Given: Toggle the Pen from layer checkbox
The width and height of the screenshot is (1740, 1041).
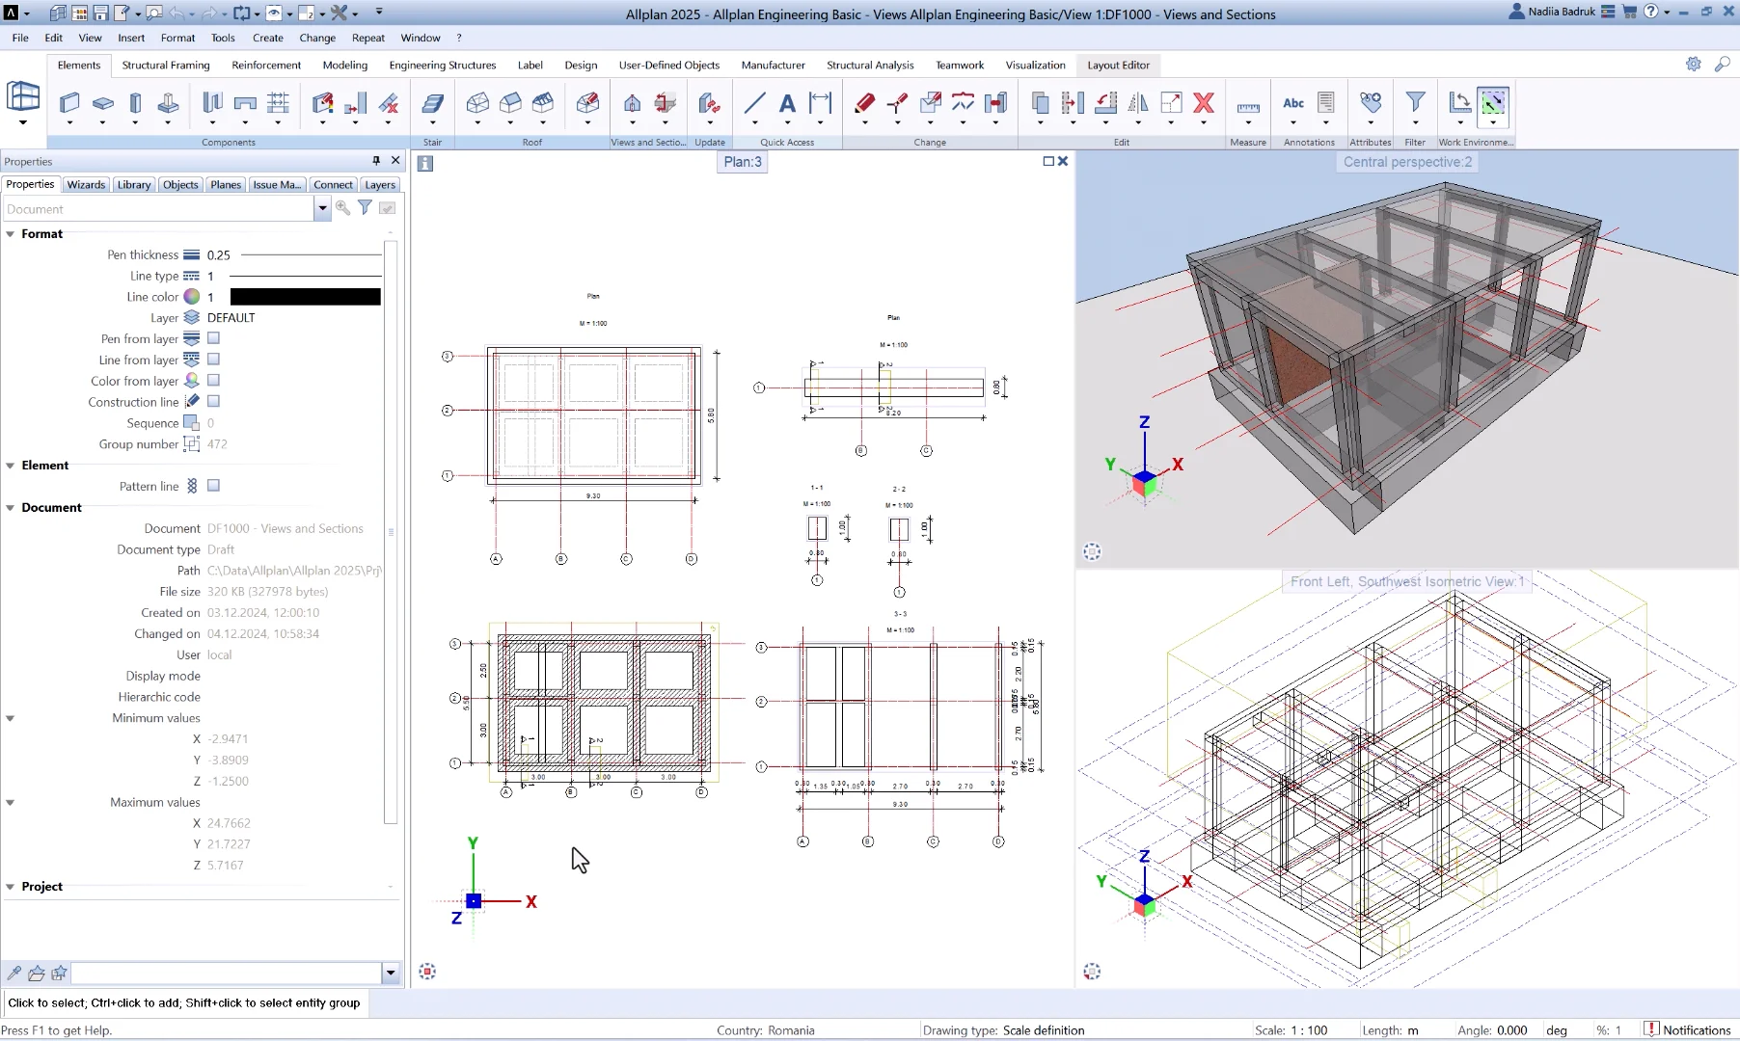Looking at the screenshot, I should (213, 338).
